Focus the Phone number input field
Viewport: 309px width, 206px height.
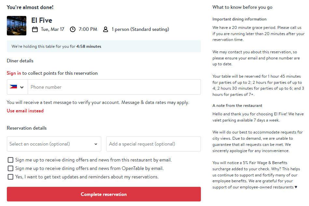(114, 87)
